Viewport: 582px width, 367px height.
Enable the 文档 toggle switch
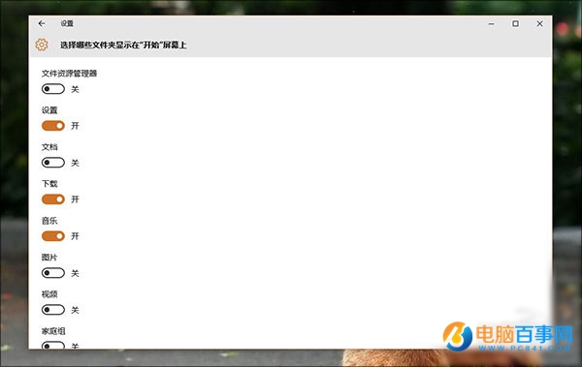[x=53, y=163]
